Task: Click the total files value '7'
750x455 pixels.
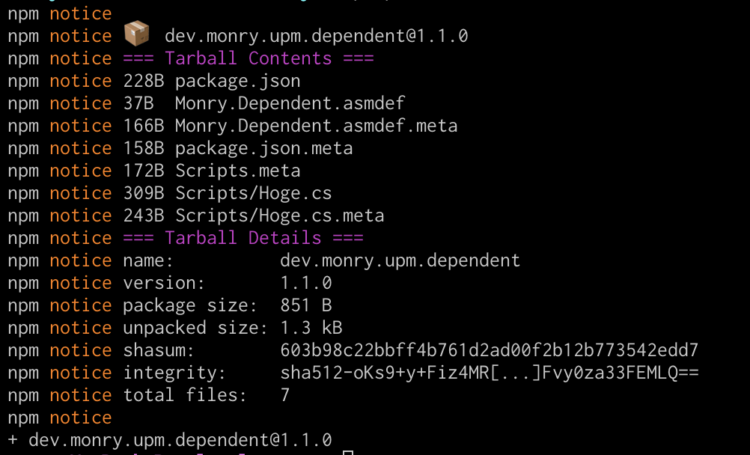Action: (x=285, y=395)
